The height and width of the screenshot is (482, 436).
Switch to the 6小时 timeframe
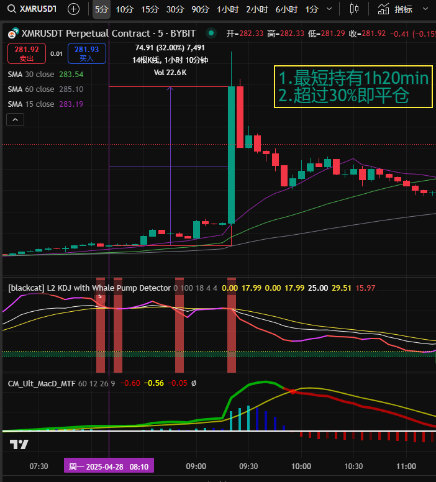(x=286, y=9)
